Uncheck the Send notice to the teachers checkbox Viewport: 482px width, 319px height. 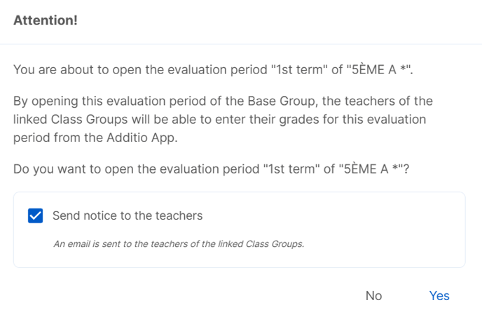coord(35,215)
